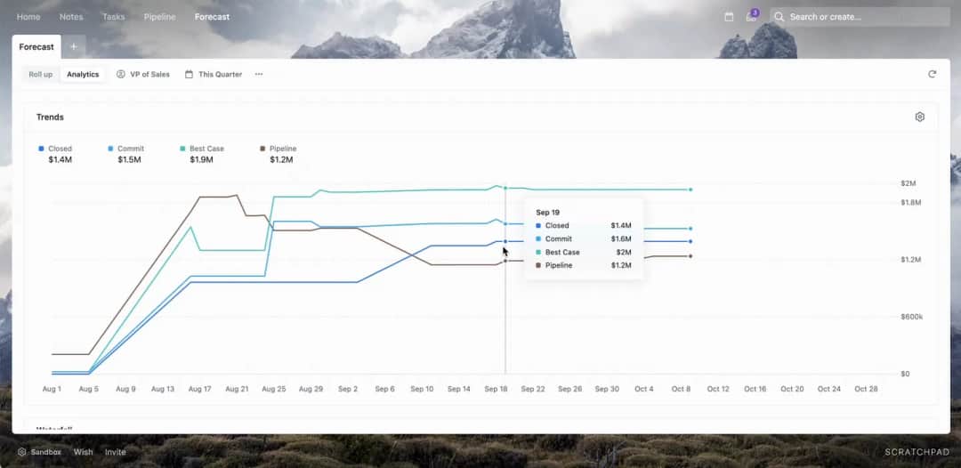Open Tasks section

click(x=113, y=17)
